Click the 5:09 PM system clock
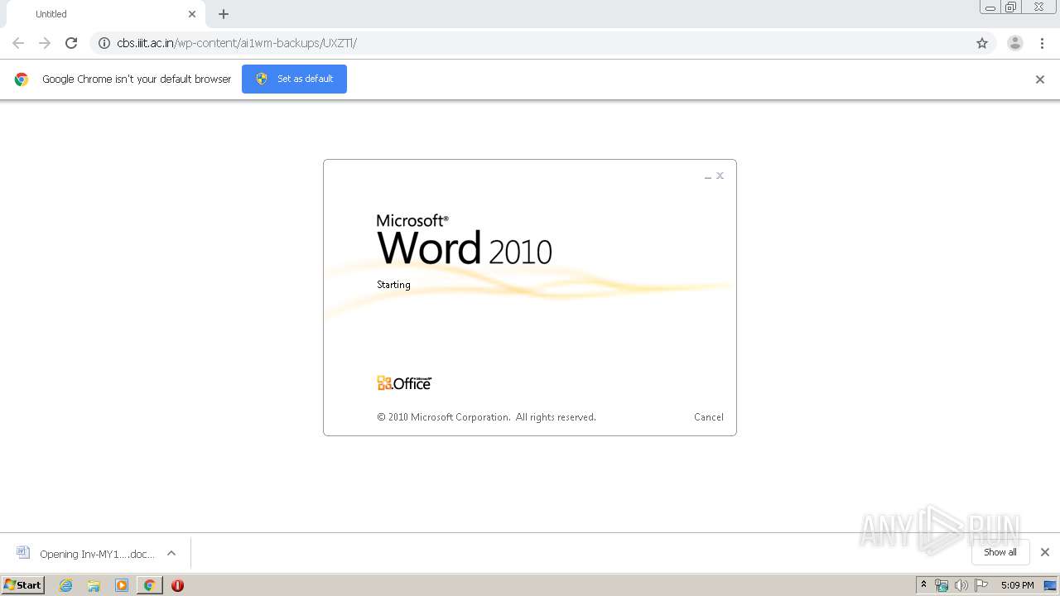 (x=1017, y=585)
